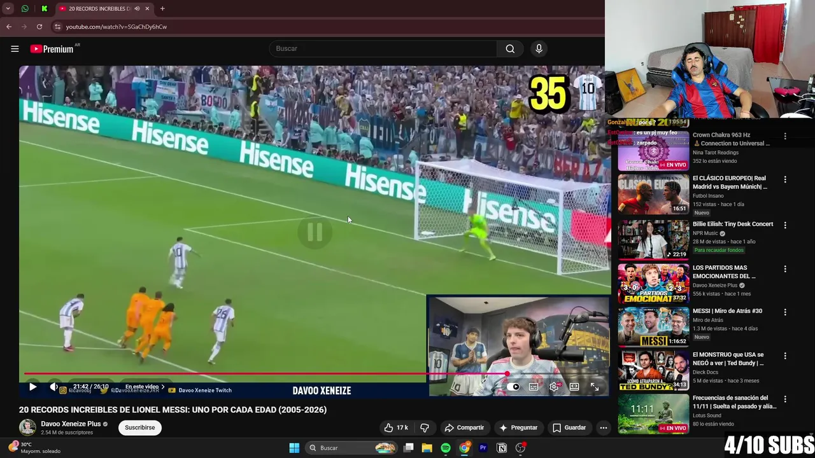Viewport: 815px width, 458px height.
Task: Open El Clásico Europeo video thumbnail
Action: click(653, 194)
